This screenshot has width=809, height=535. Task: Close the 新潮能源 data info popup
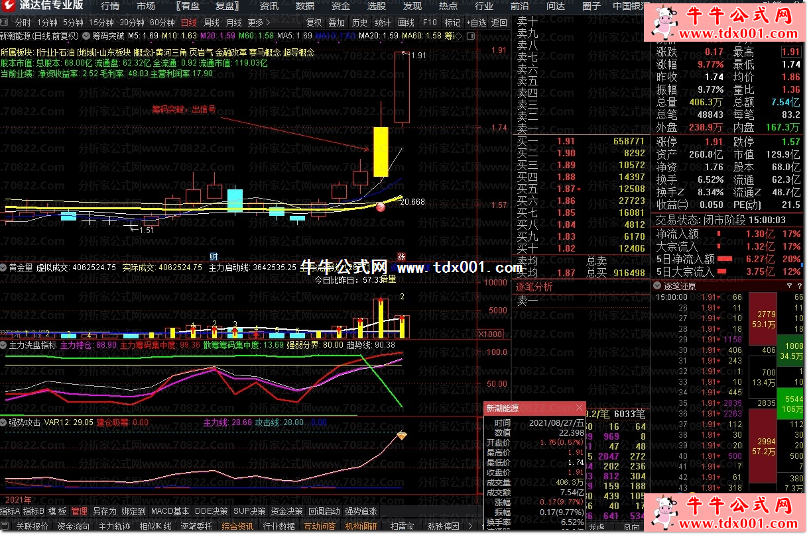[x=579, y=408]
